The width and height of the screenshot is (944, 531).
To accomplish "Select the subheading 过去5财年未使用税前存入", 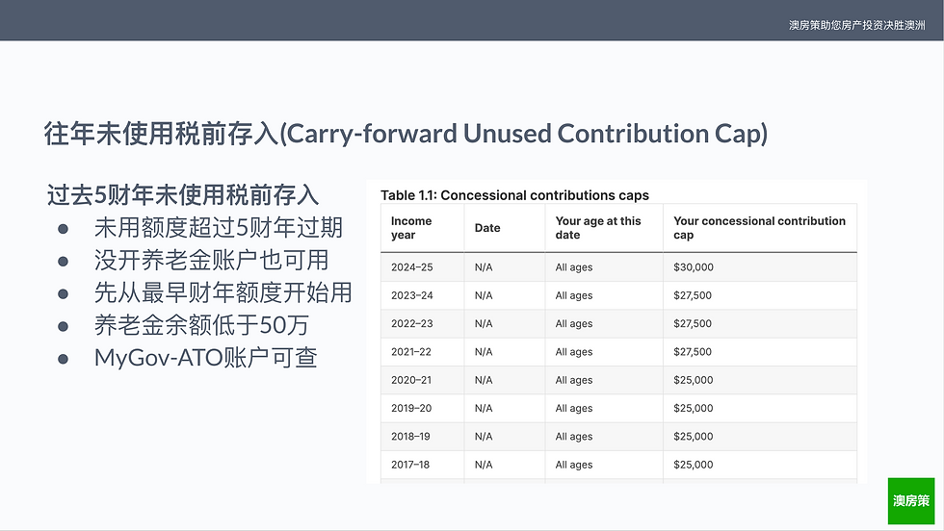I will [x=183, y=195].
